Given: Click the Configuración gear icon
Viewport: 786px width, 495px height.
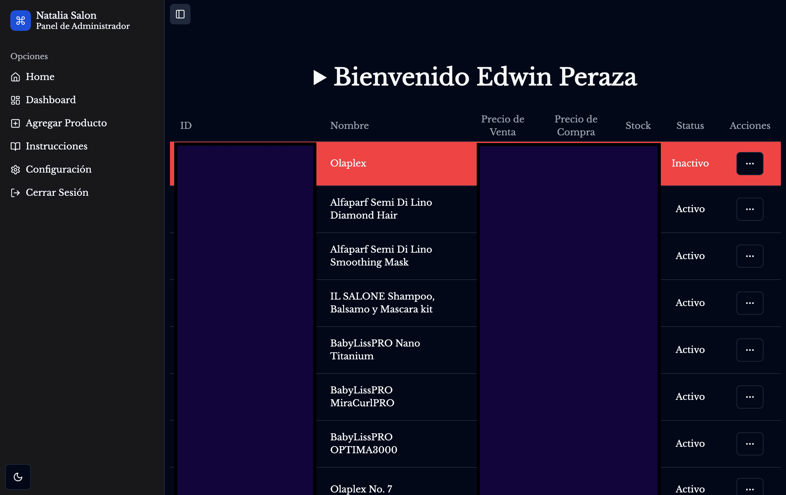Looking at the screenshot, I should 15,169.
